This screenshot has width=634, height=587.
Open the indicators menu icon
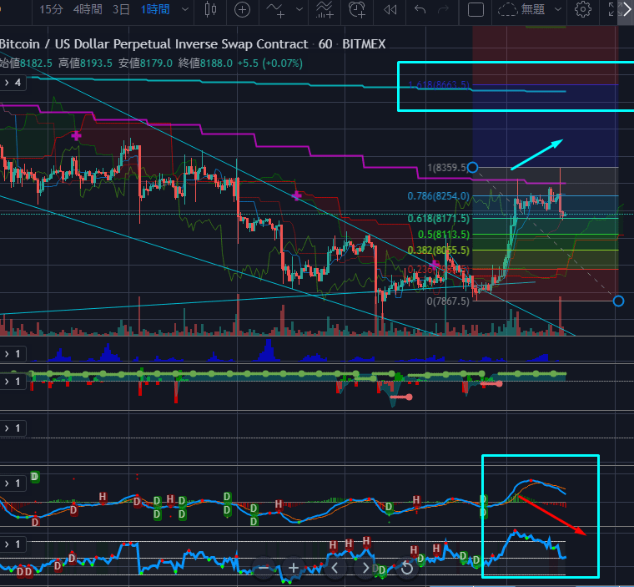coord(276,9)
